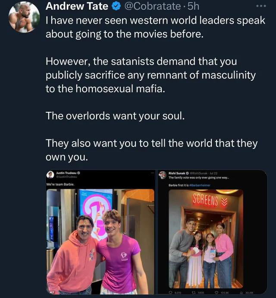
Task: Click Rishi Sunak's small avatar in screenshot
Action: (163, 175)
